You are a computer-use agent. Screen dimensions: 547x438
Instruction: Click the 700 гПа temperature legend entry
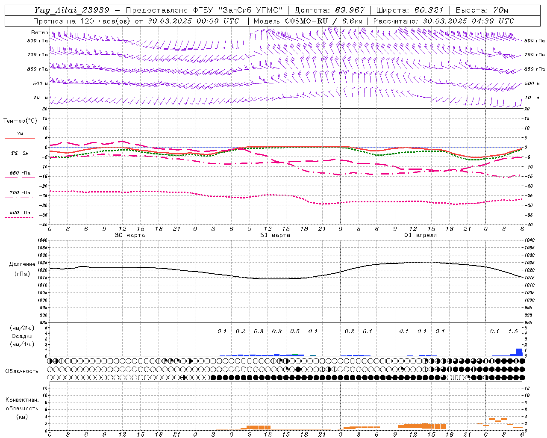coord(20,193)
